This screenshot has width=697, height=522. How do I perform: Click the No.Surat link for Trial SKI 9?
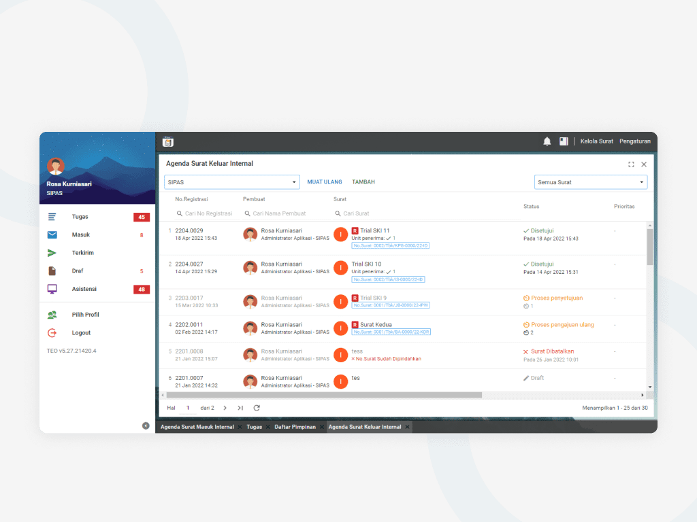click(x=391, y=305)
